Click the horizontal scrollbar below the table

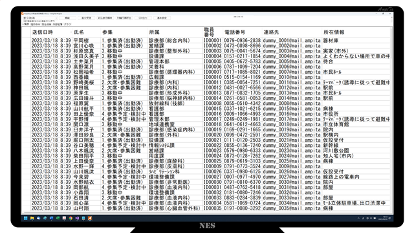tap(206, 212)
